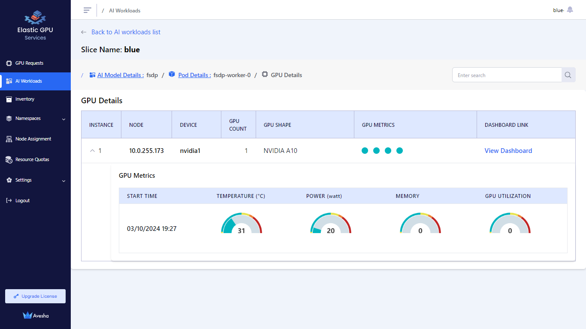Click the Upgrade License button
This screenshot has height=329, width=586.
click(35, 296)
